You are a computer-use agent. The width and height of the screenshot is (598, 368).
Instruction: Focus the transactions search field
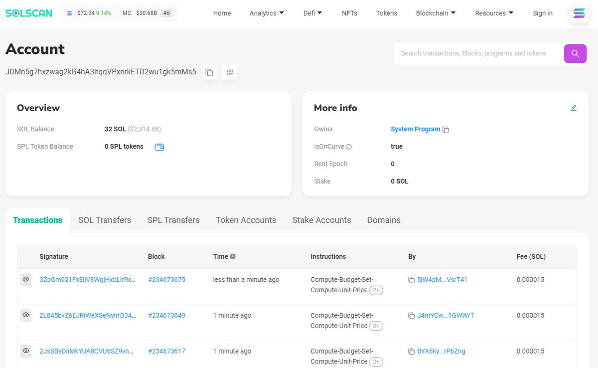coord(479,53)
